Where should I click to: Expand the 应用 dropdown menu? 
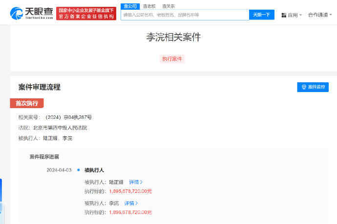pos(292,15)
